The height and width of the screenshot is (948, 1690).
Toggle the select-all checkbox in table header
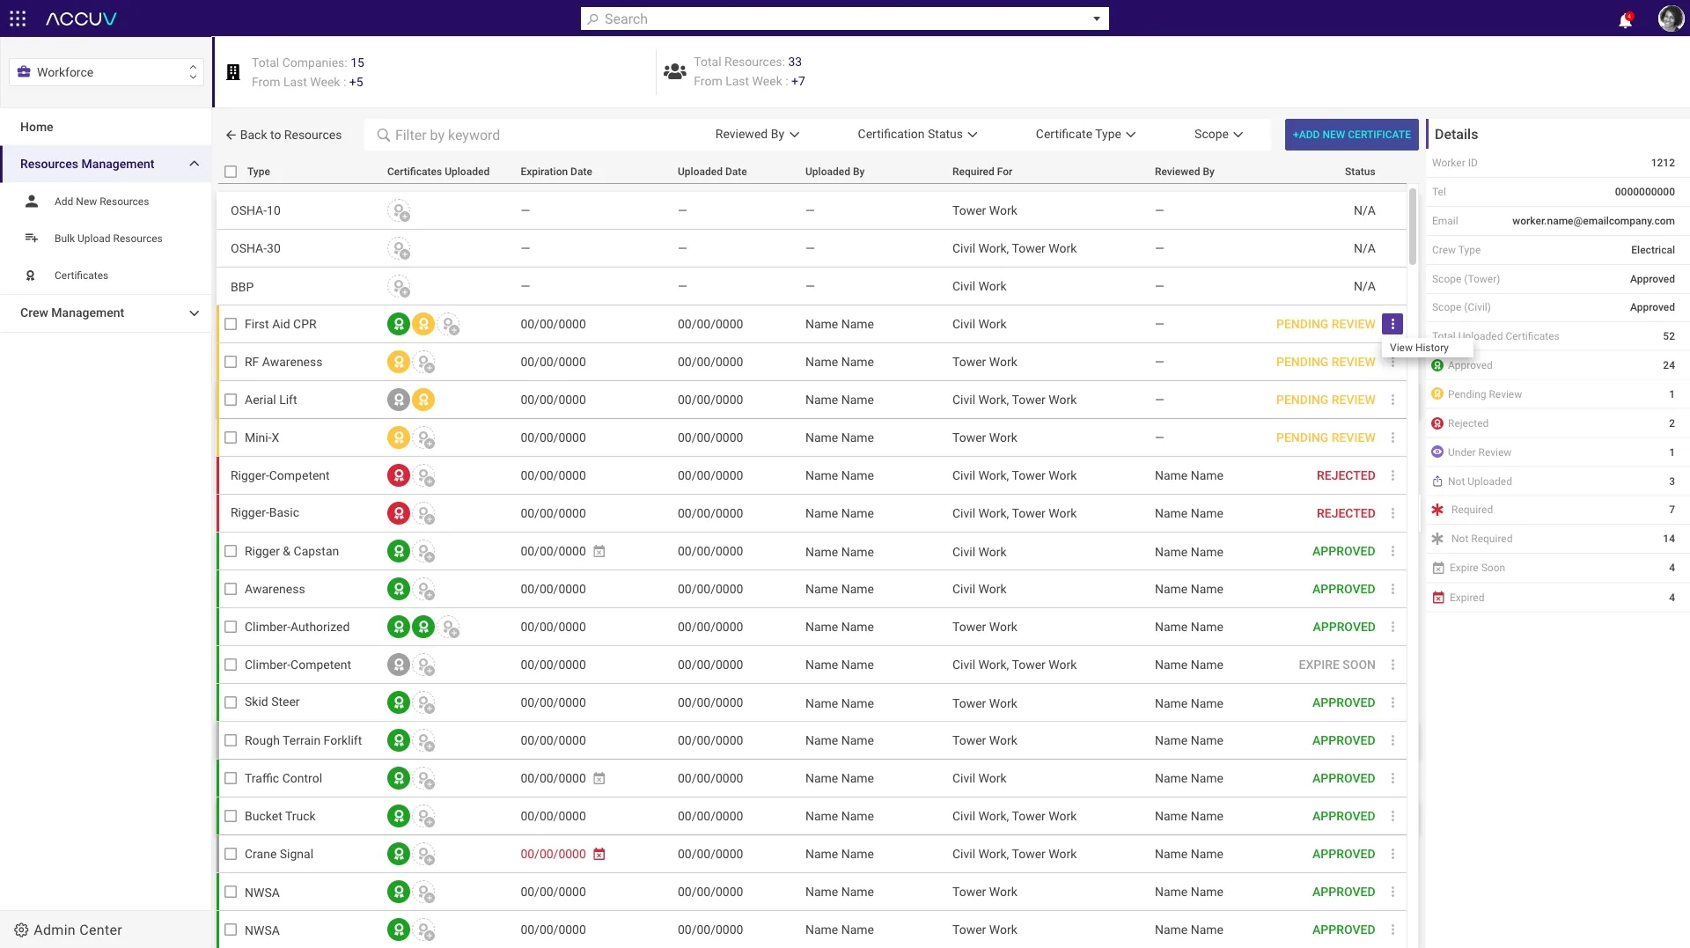[x=231, y=172]
